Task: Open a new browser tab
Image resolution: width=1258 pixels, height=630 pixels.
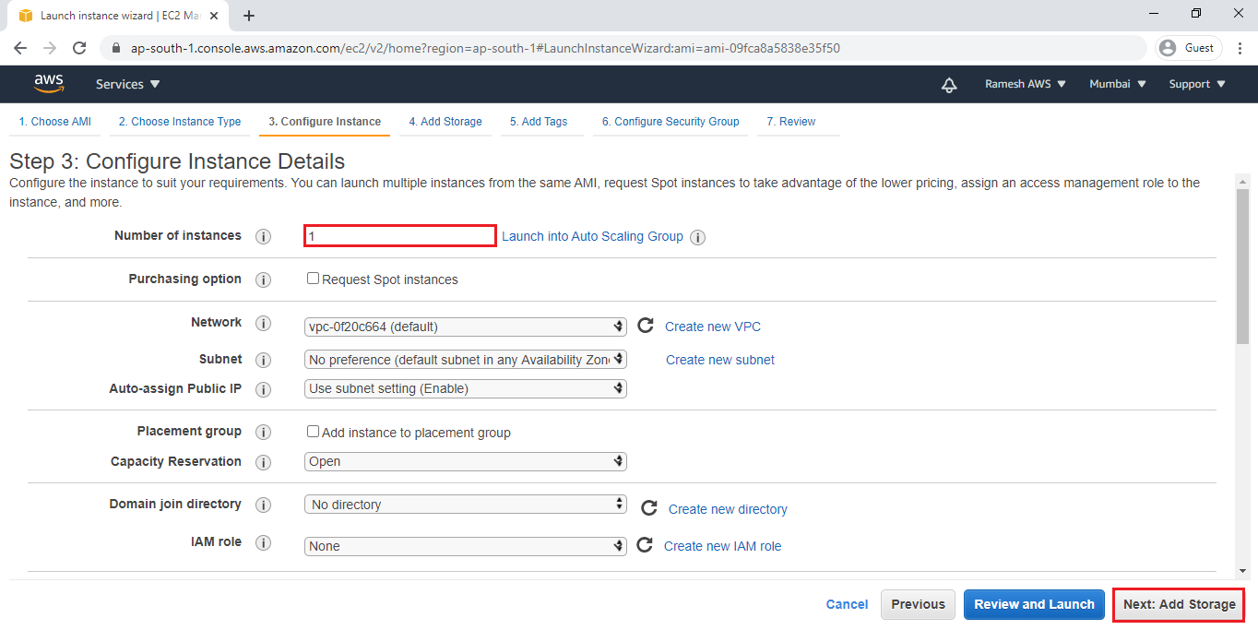Action: coord(249,16)
